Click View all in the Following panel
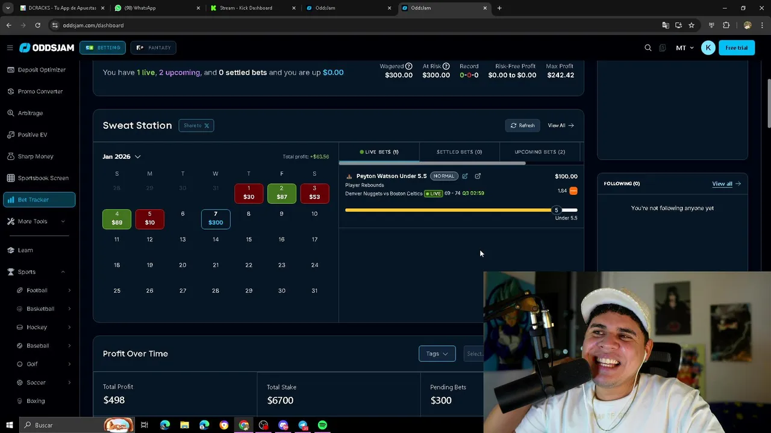The height and width of the screenshot is (433, 771). [726, 183]
